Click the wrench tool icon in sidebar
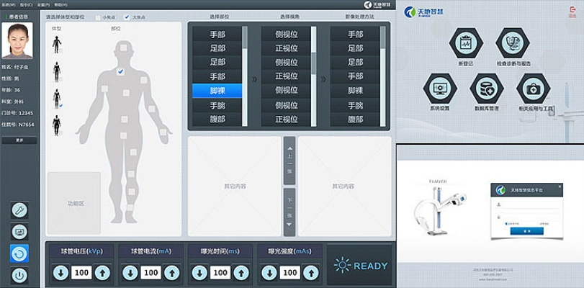 click(x=19, y=210)
